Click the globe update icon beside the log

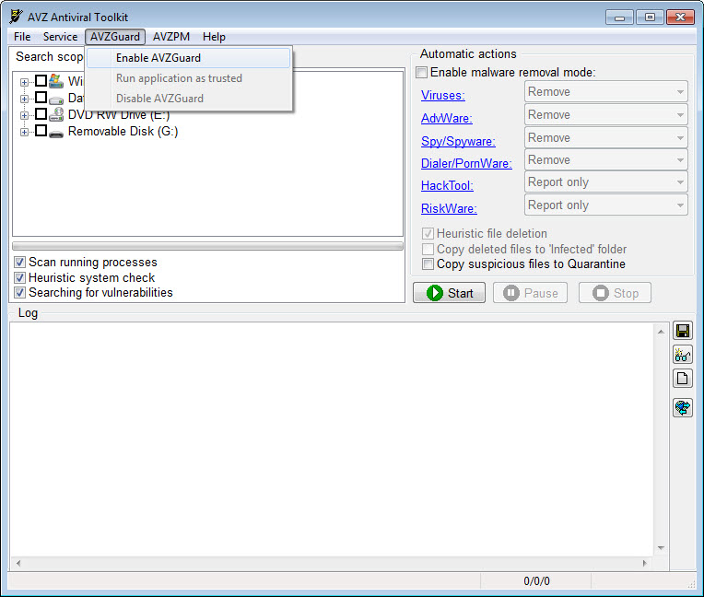coord(683,408)
